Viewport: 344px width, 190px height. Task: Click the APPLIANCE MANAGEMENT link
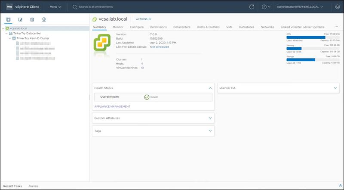coord(112,106)
